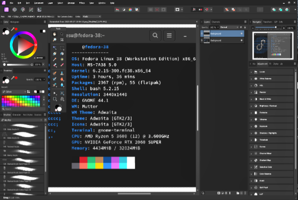Toggle the Quick Mask toolbar button
This screenshot has width=298, height=200.
[177, 9]
